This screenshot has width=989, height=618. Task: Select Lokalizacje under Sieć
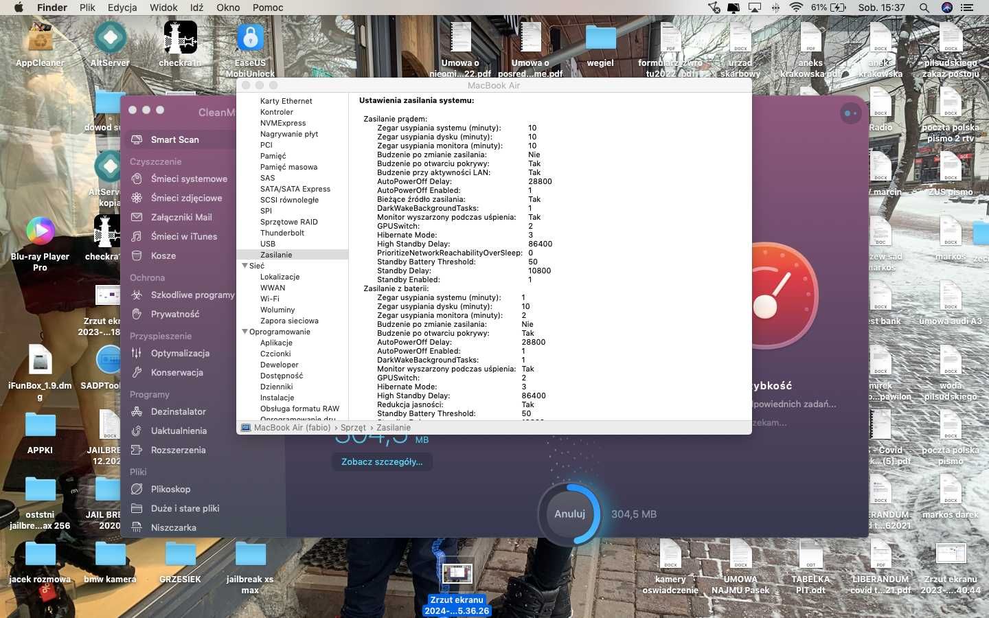pos(280,277)
